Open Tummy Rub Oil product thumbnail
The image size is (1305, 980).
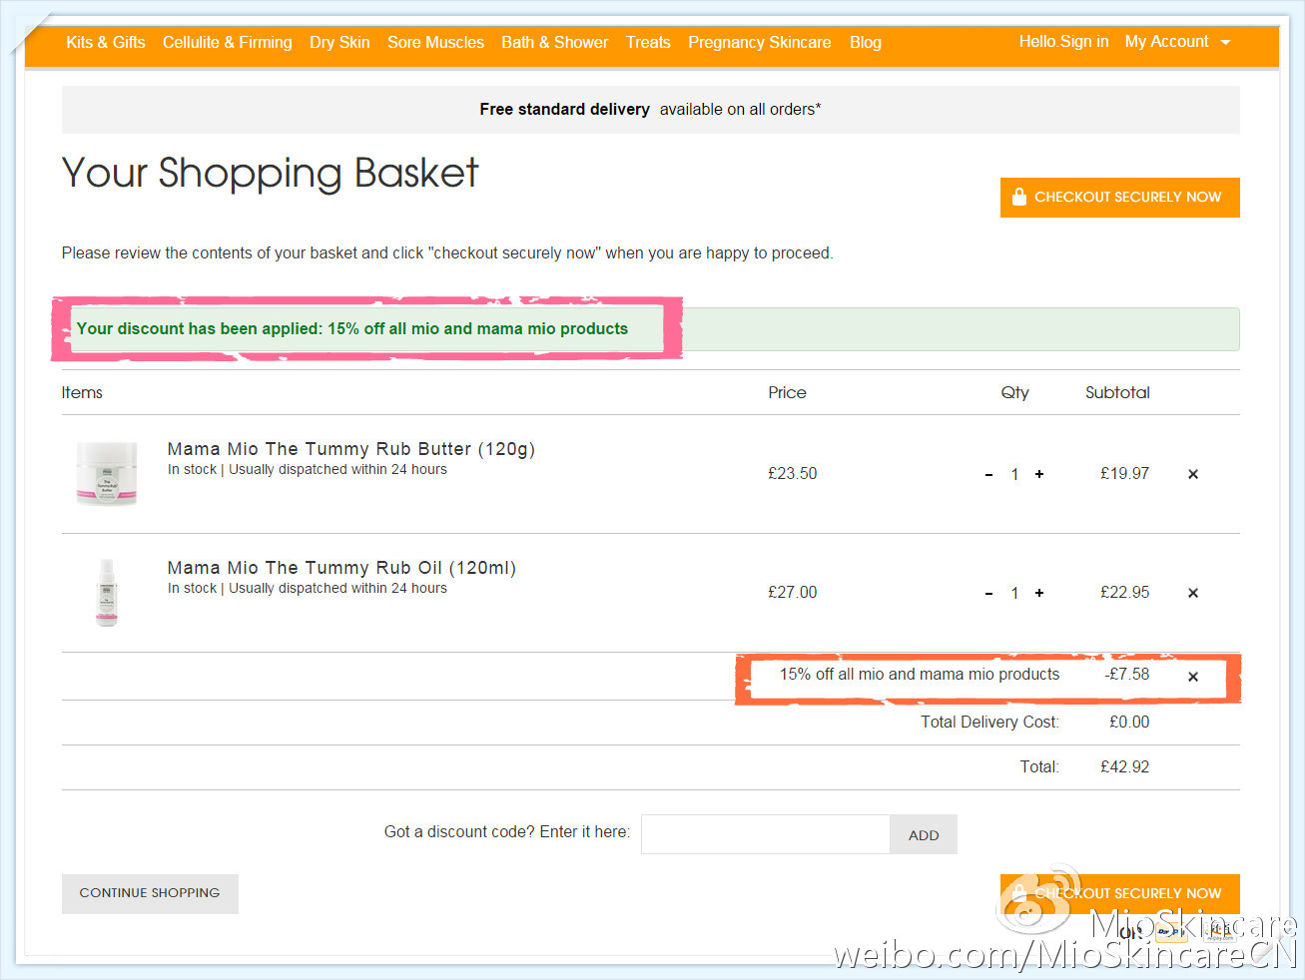coord(107,592)
